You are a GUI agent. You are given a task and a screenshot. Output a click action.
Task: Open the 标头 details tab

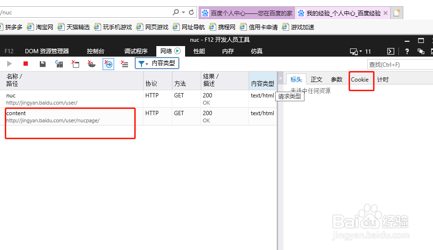coord(296,80)
